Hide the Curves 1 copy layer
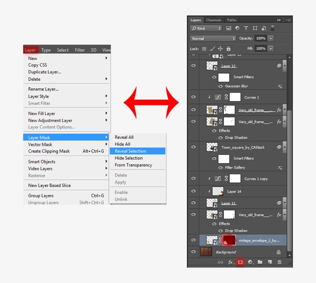This screenshot has width=316, height=283. click(x=193, y=178)
